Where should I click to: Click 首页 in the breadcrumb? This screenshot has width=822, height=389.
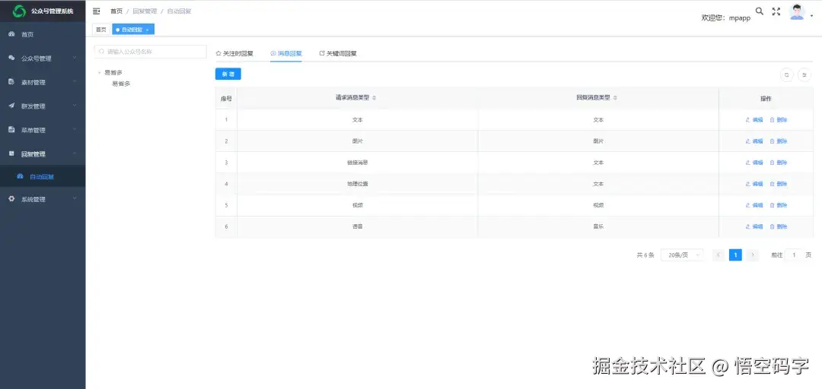116,11
